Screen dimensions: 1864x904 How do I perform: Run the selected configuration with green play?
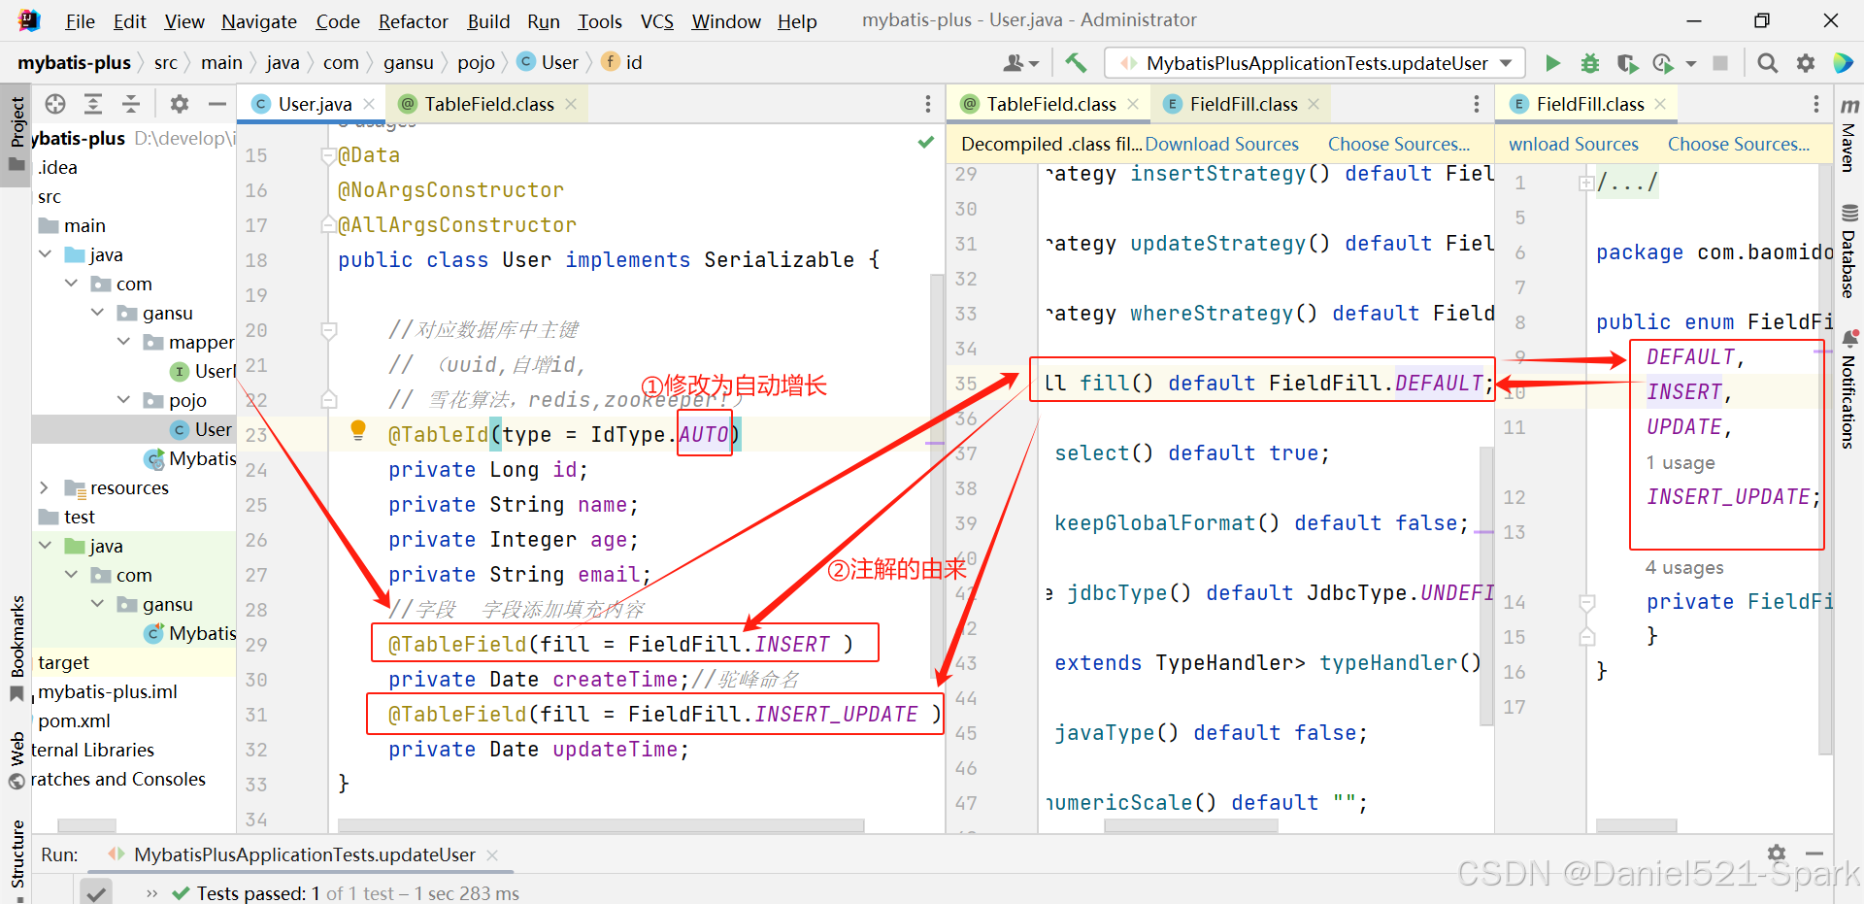[1552, 63]
